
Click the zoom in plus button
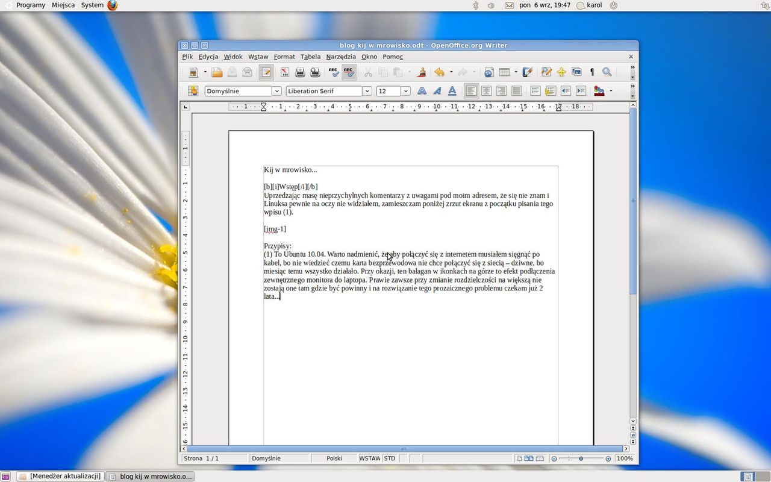tap(608, 459)
